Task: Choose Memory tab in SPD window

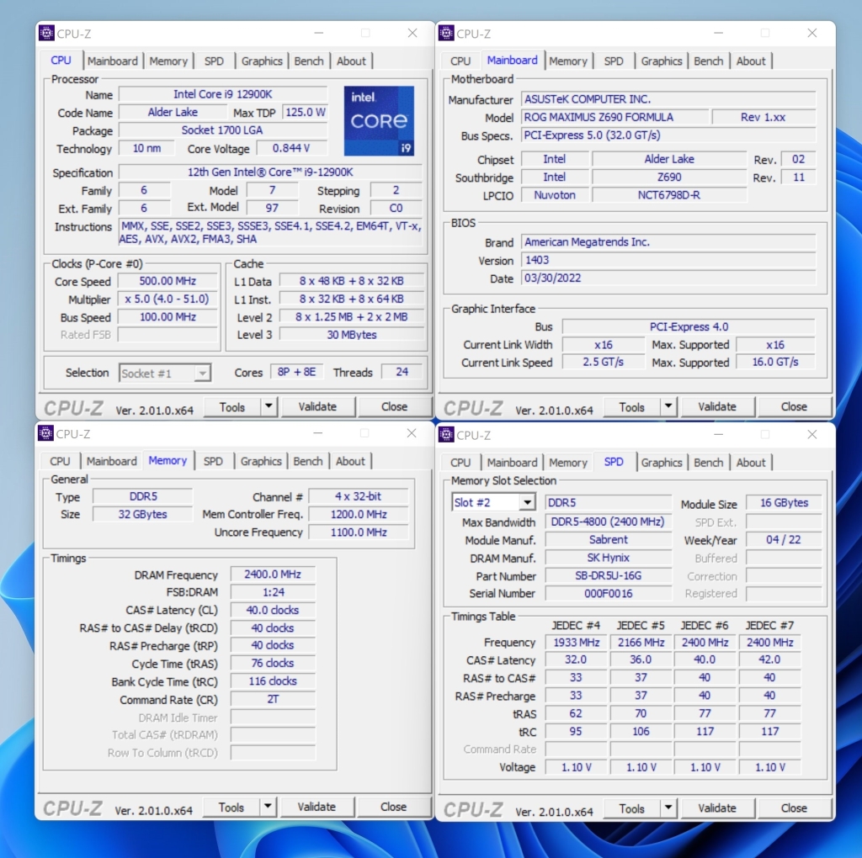Action: [568, 463]
